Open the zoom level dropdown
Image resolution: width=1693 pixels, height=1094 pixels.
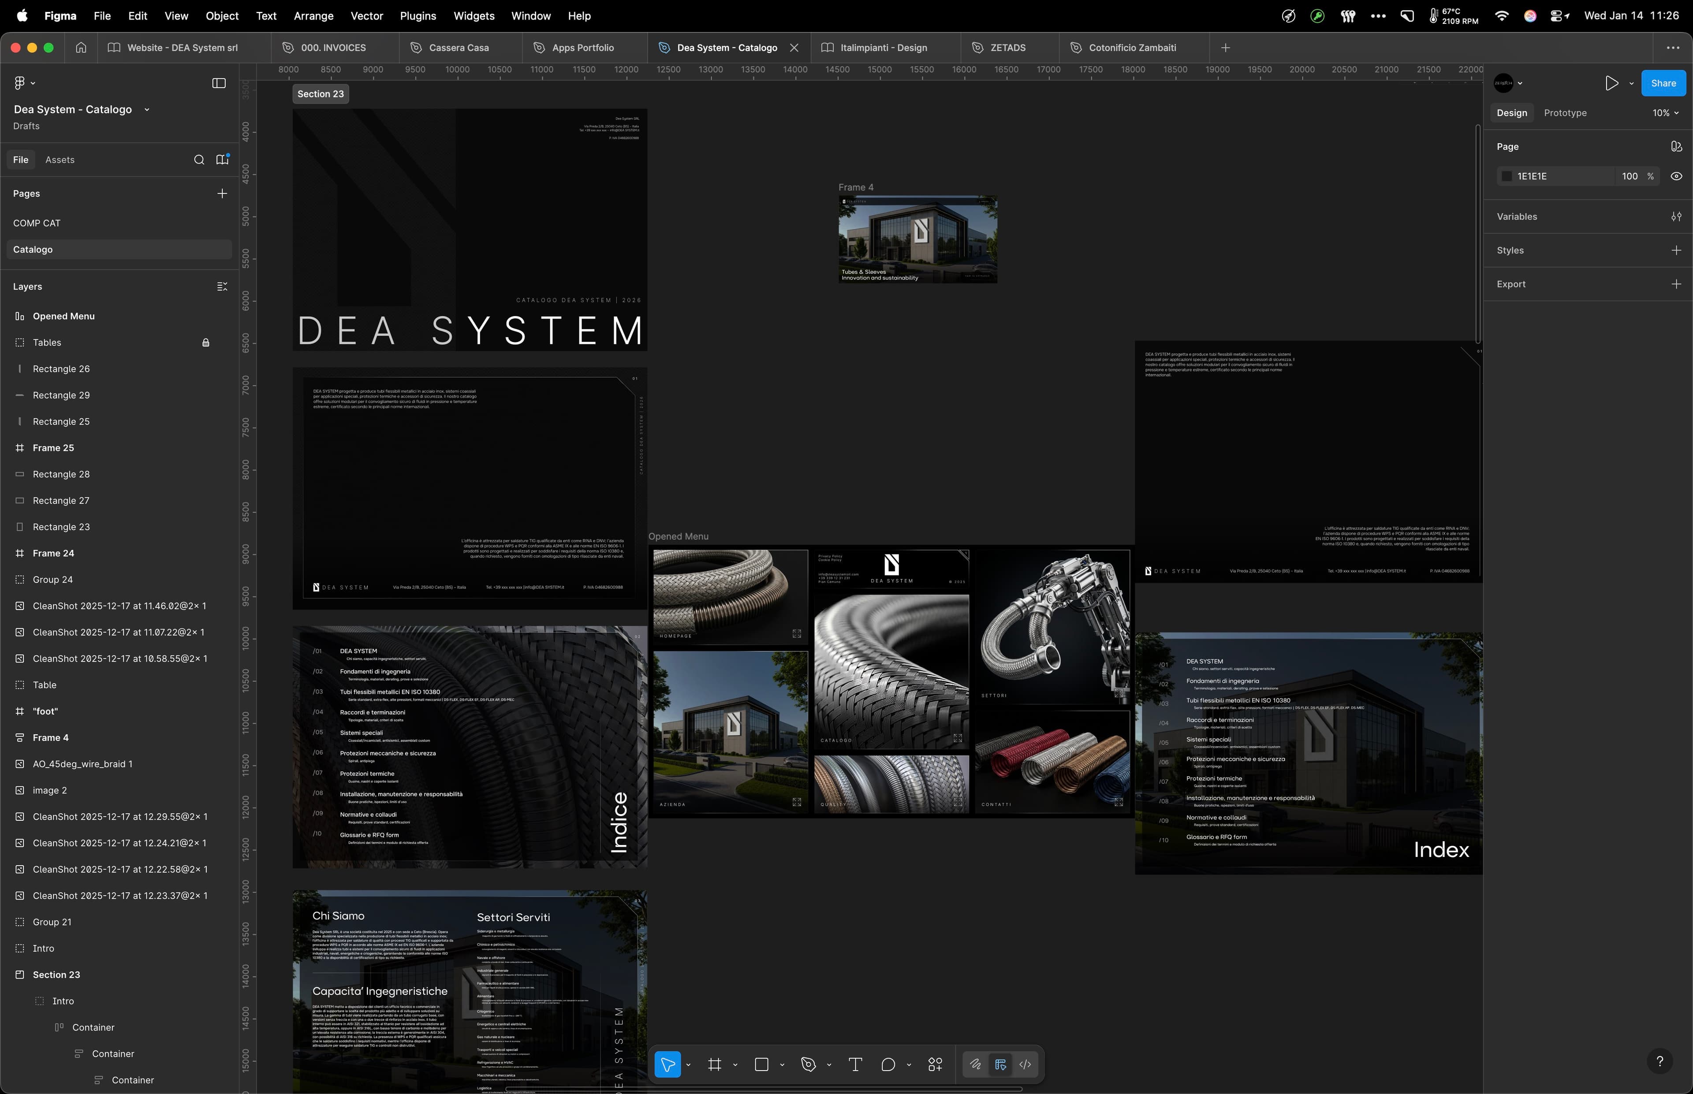tap(1665, 113)
